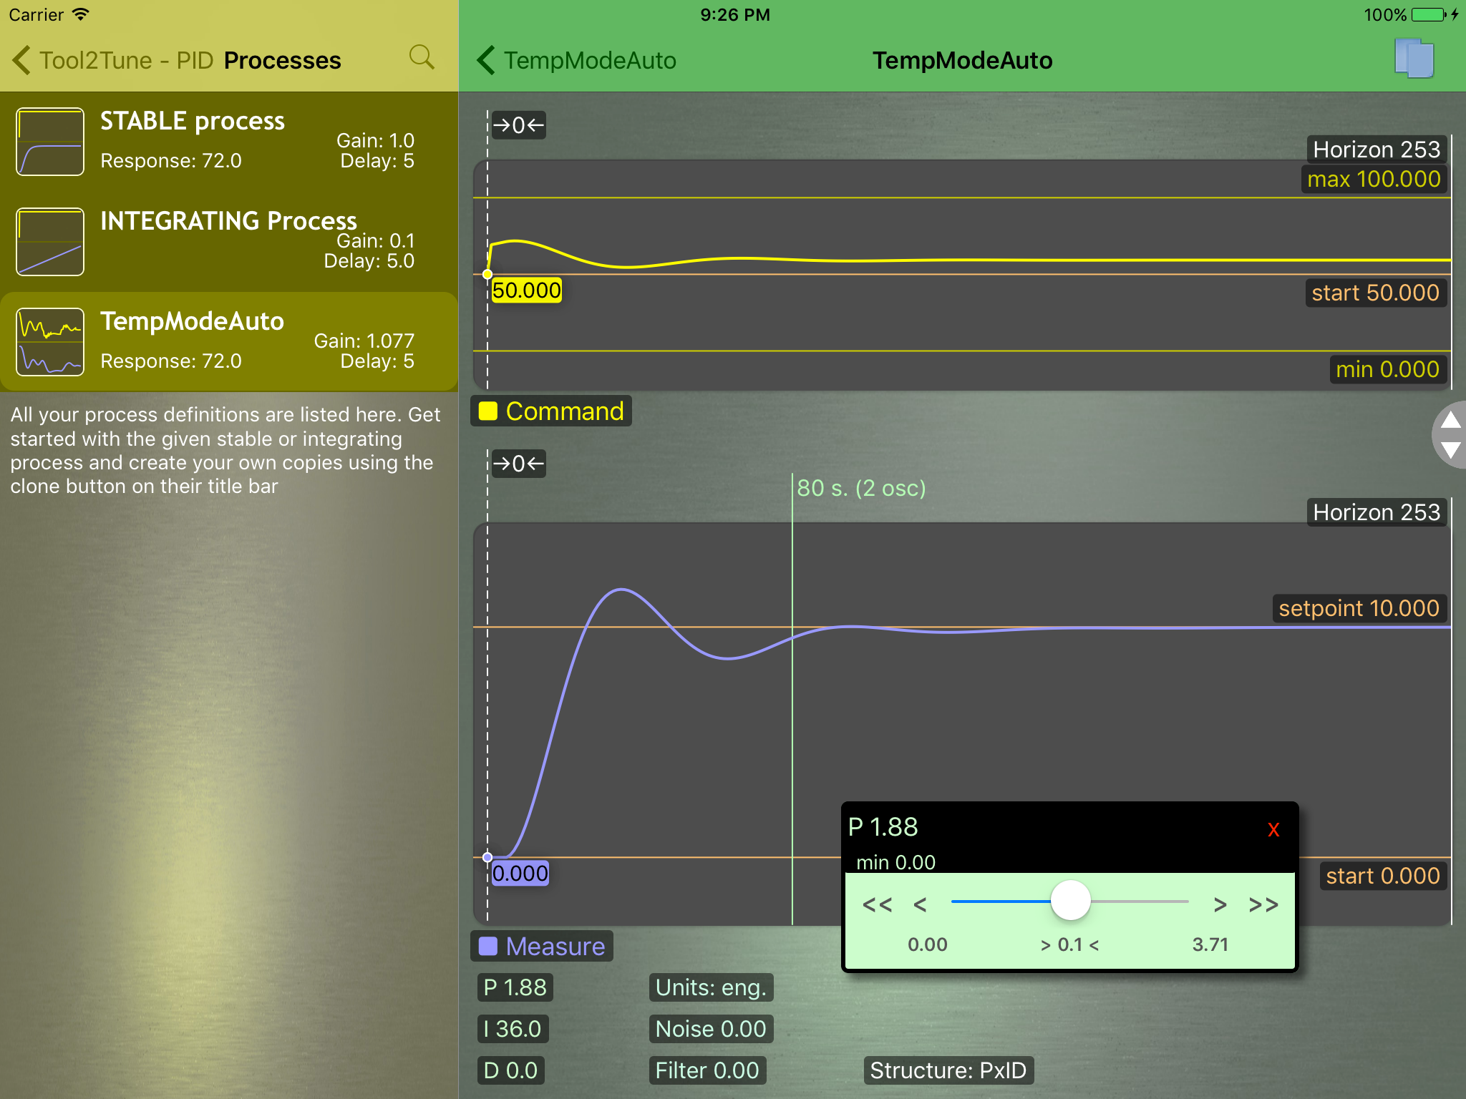Edit Measure start 0.000 value
The width and height of the screenshot is (1466, 1099).
(x=1383, y=876)
